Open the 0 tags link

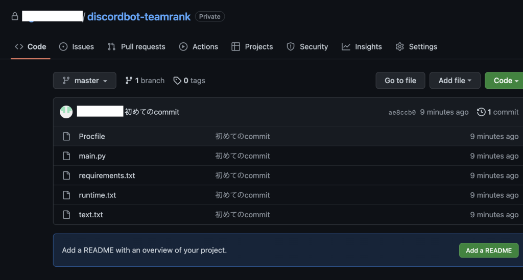click(189, 81)
